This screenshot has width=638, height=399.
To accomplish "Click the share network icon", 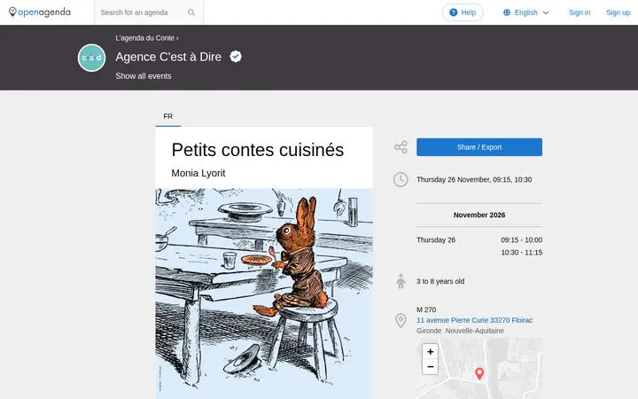I will coord(401,147).
